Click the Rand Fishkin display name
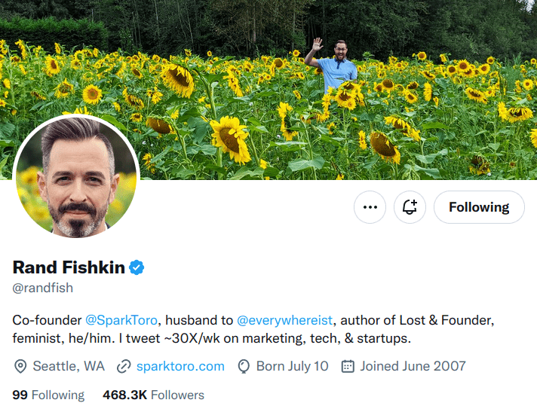 (x=69, y=267)
